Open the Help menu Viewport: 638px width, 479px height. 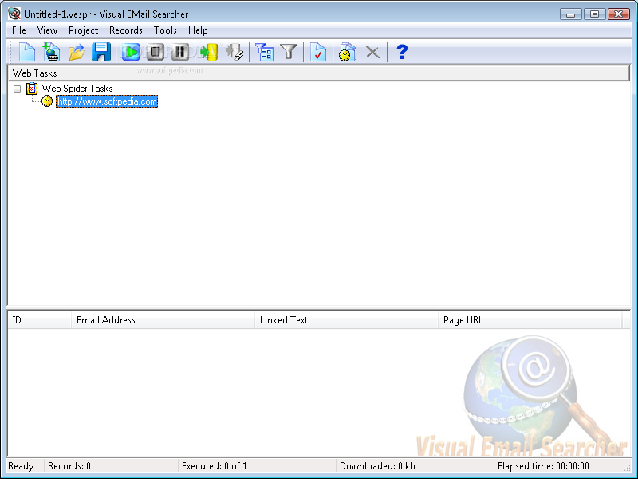198,30
